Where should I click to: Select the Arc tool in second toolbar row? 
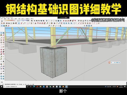[28, 23]
